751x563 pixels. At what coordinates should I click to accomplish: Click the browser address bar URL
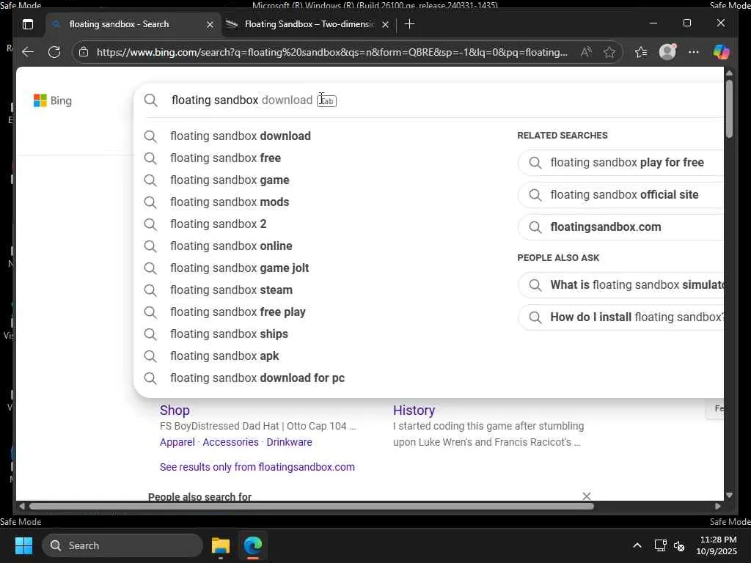tap(332, 52)
